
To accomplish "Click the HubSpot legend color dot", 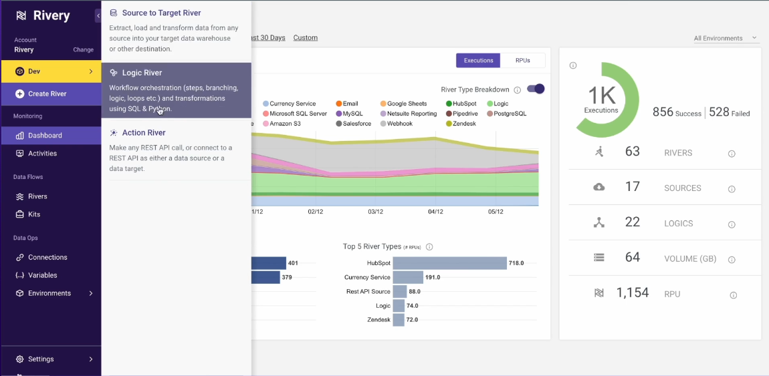I will point(448,104).
